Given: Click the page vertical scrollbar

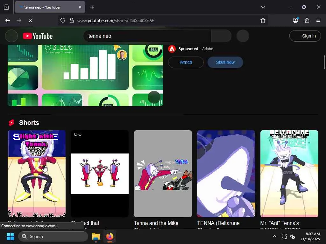Looking at the screenshot, I should pos(324,62).
